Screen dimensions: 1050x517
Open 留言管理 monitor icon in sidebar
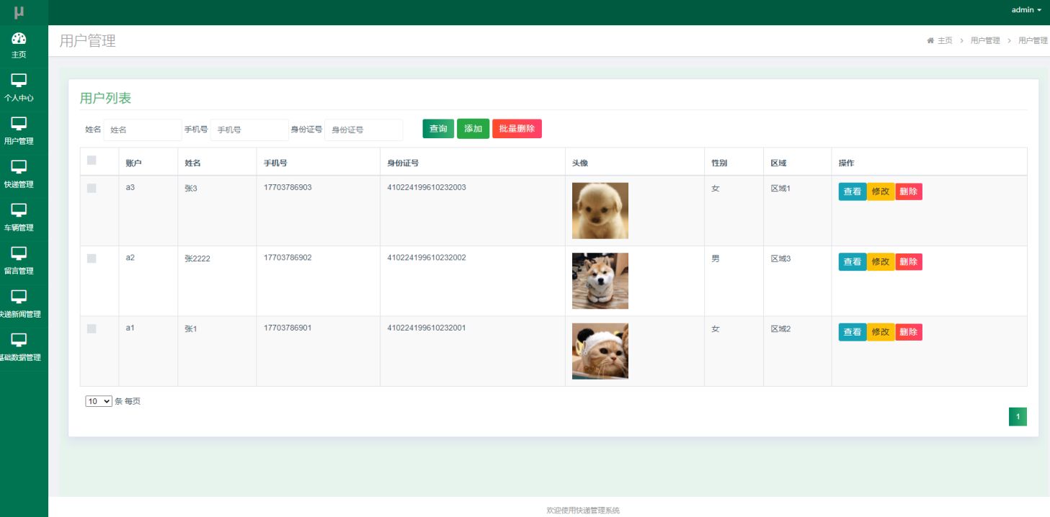[19, 253]
